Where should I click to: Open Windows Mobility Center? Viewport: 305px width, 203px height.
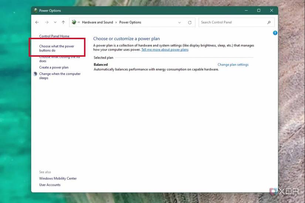pos(58,179)
